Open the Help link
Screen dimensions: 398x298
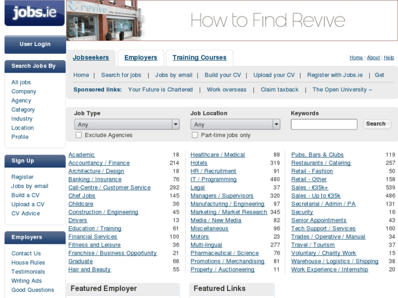point(389,57)
